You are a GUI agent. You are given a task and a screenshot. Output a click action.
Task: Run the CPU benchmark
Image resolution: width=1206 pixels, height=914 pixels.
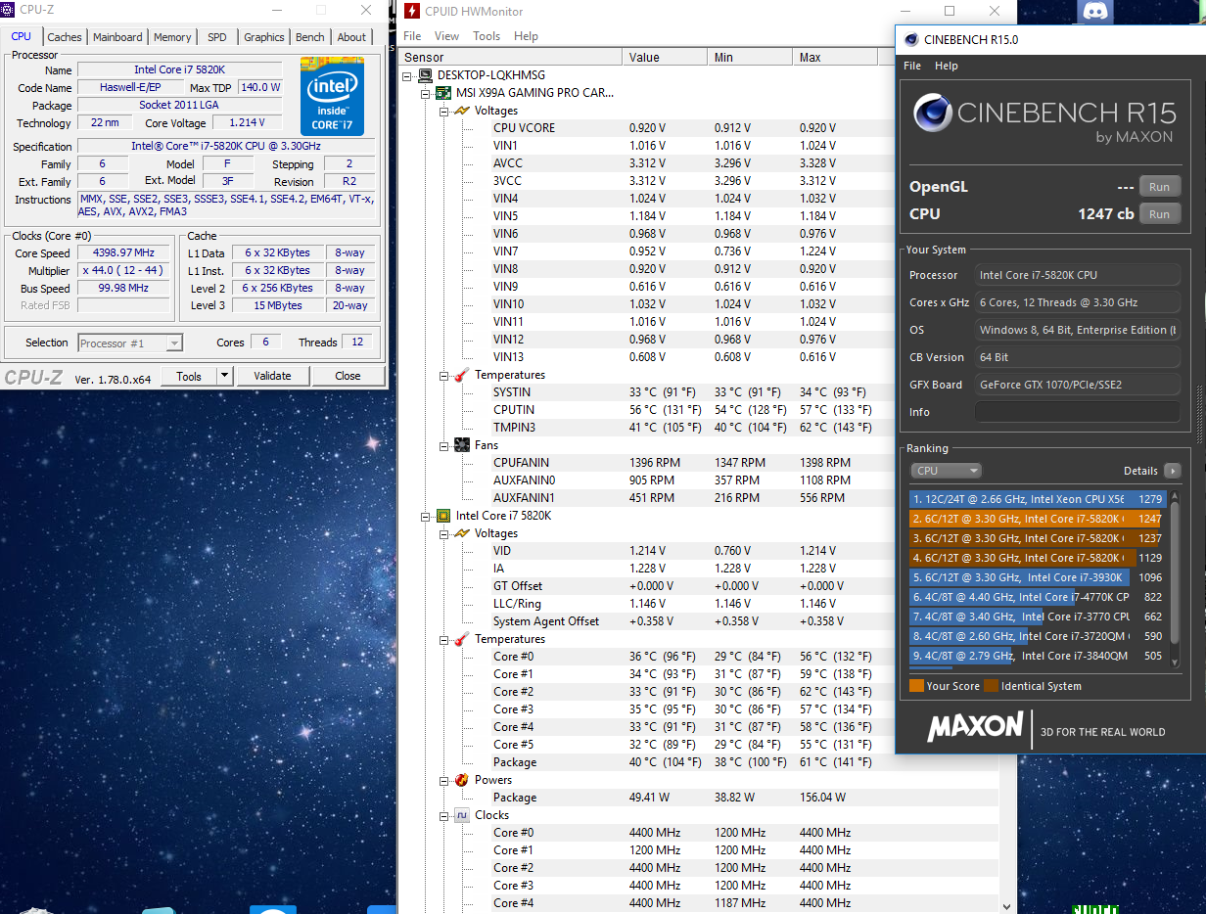[x=1159, y=213]
